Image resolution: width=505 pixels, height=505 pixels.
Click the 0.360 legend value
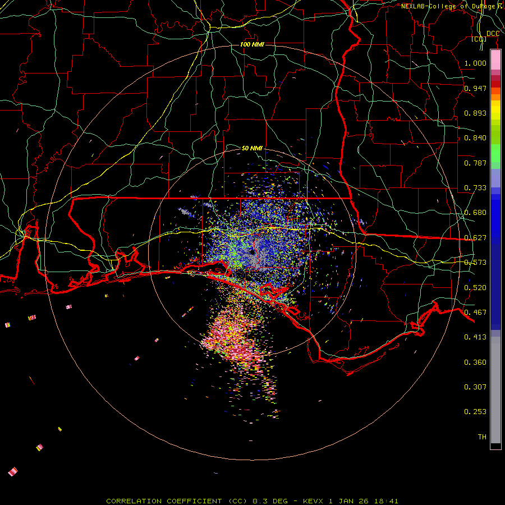(475, 362)
